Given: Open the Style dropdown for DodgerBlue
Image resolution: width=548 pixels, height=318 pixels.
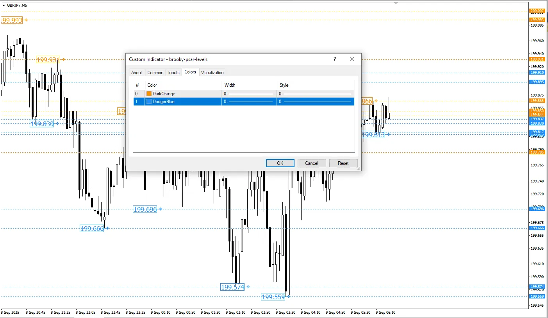Looking at the screenshot, I should (316, 102).
